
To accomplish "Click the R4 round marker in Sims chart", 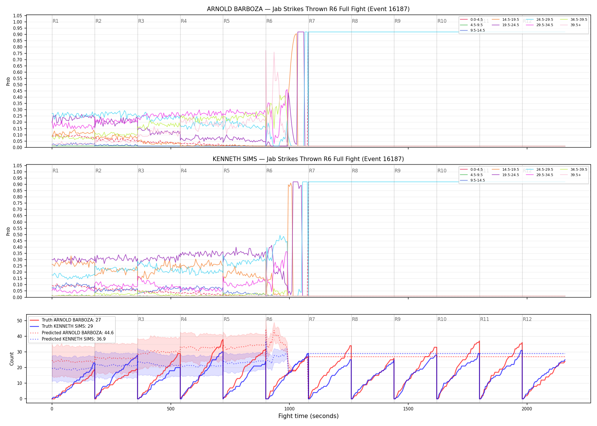I will [184, 171].
